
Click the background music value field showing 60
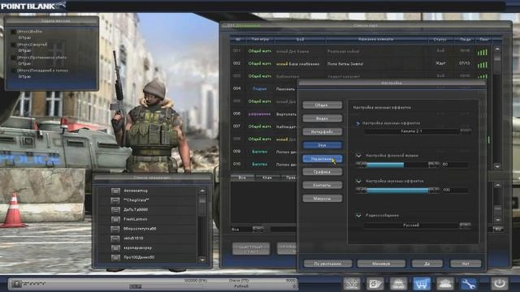click(455, 165)
